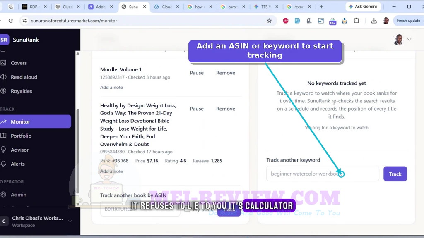424x238 pixels.
Task: Bookmark page with the star icon
Action: 269,21
